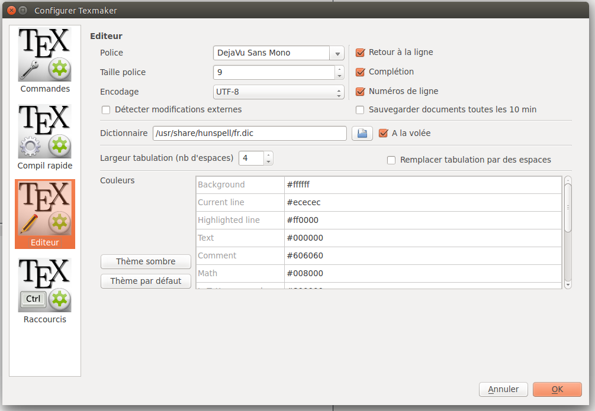Click the Couleurs list scrollbar handle

568,208
